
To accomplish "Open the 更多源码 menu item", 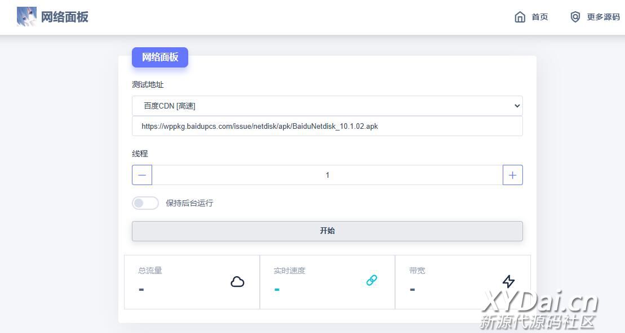I will [603, 17].
